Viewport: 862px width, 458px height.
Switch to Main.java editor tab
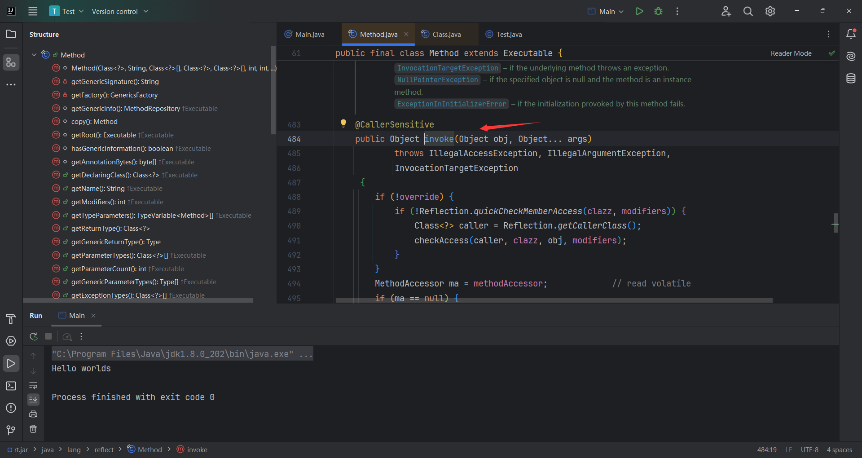pos(305,34)
